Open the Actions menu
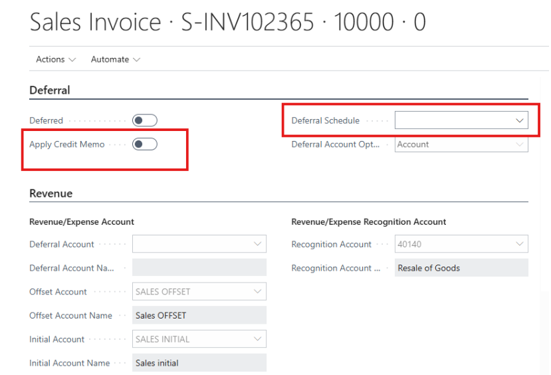 56,59
